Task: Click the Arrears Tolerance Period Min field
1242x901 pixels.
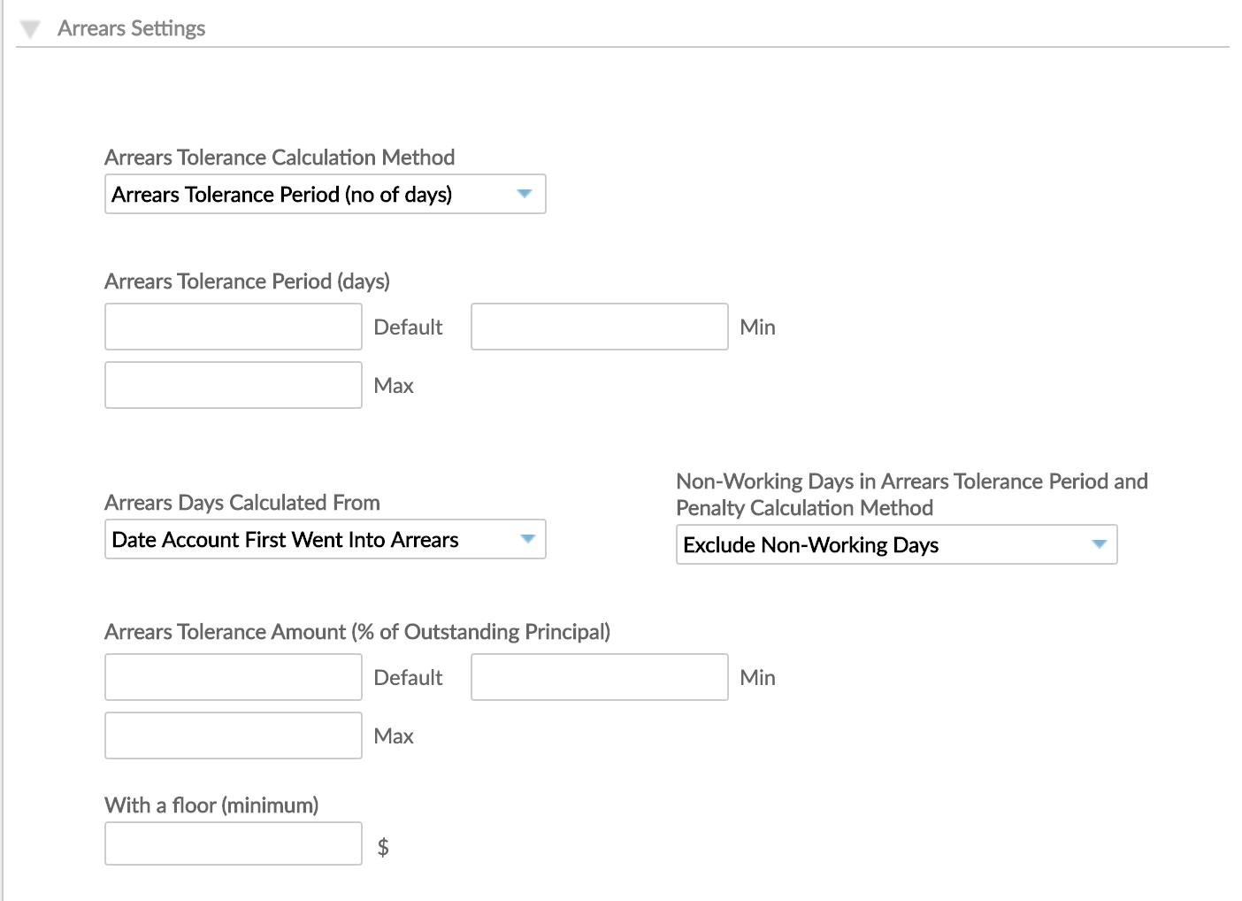Action: [x=599, y=327]
